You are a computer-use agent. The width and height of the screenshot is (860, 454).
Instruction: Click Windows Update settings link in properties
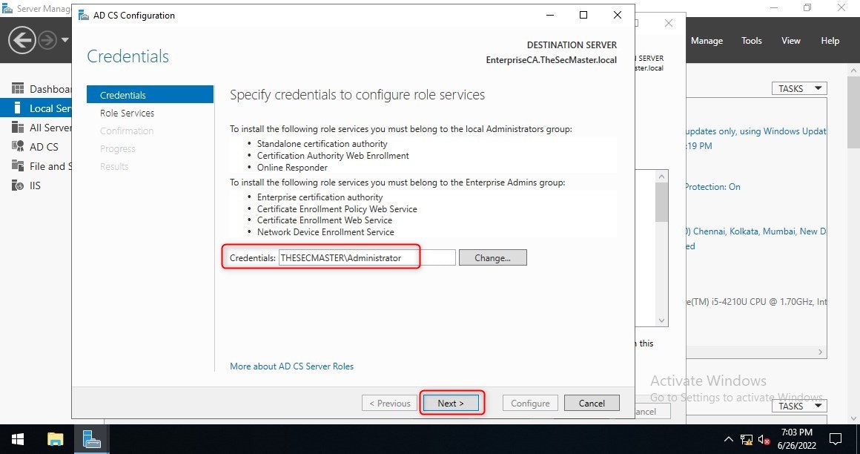(755, 131)
